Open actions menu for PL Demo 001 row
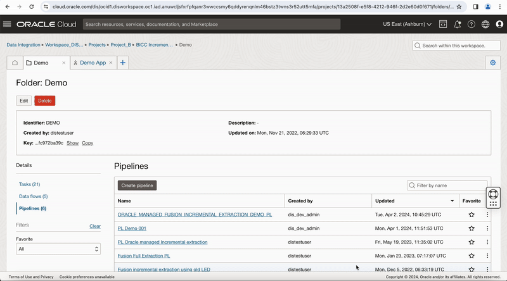Screen dimensions: 507x281 (487, 228)
